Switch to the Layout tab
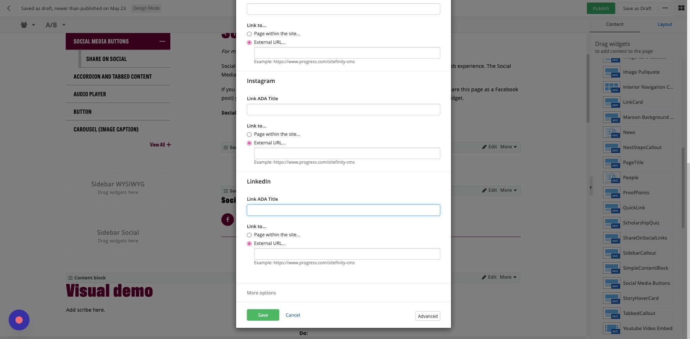Viewport: 690px width, 339px height. click(x=664, y=24)
